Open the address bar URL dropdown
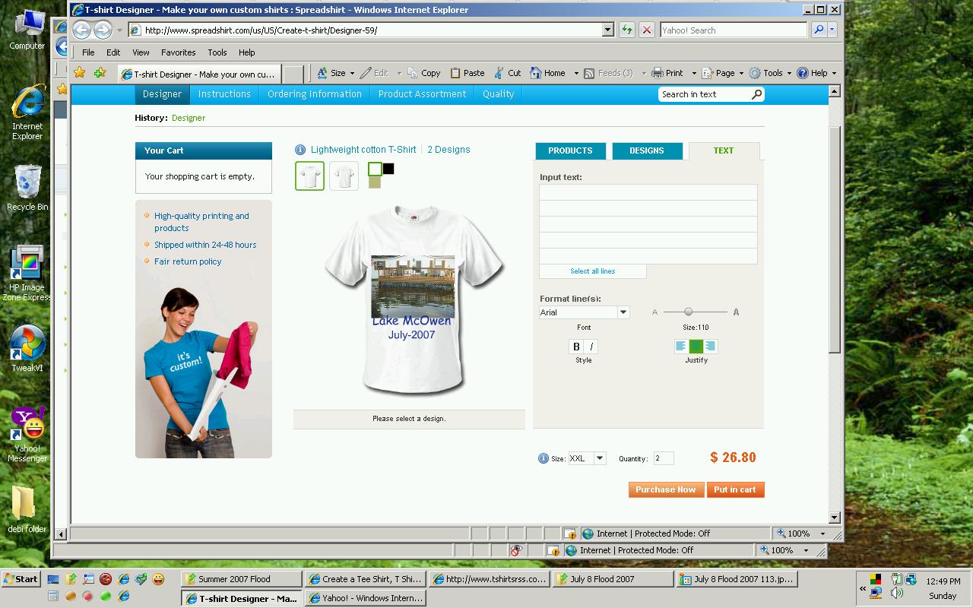This screenshot has height=608, width=973. [x=607, y=30]
